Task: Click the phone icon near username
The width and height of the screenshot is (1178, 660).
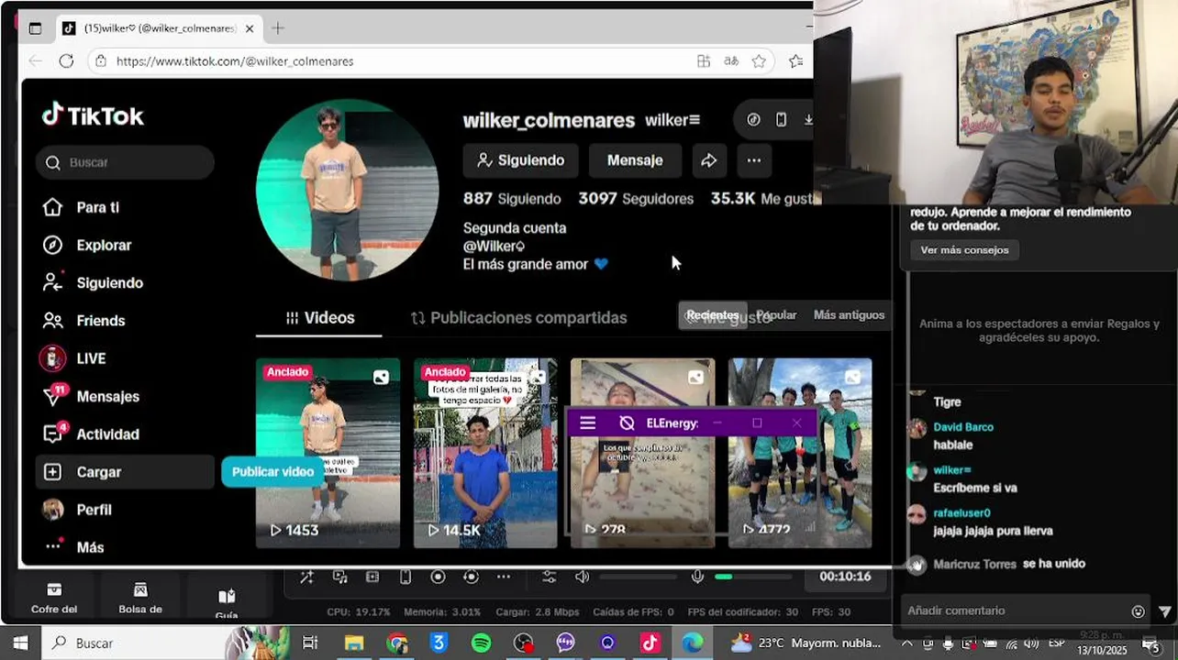Action: (x=781, y=119)
